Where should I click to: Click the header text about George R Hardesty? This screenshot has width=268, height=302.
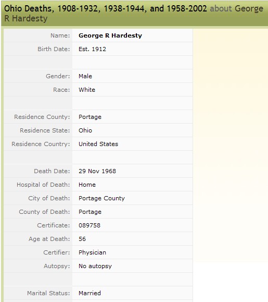(x=134, y=14)
